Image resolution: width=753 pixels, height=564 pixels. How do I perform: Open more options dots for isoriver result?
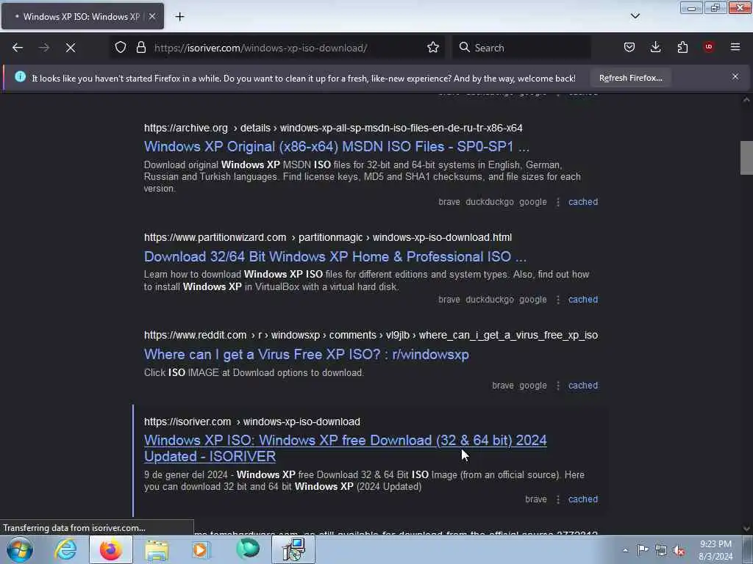pos(557,499)
